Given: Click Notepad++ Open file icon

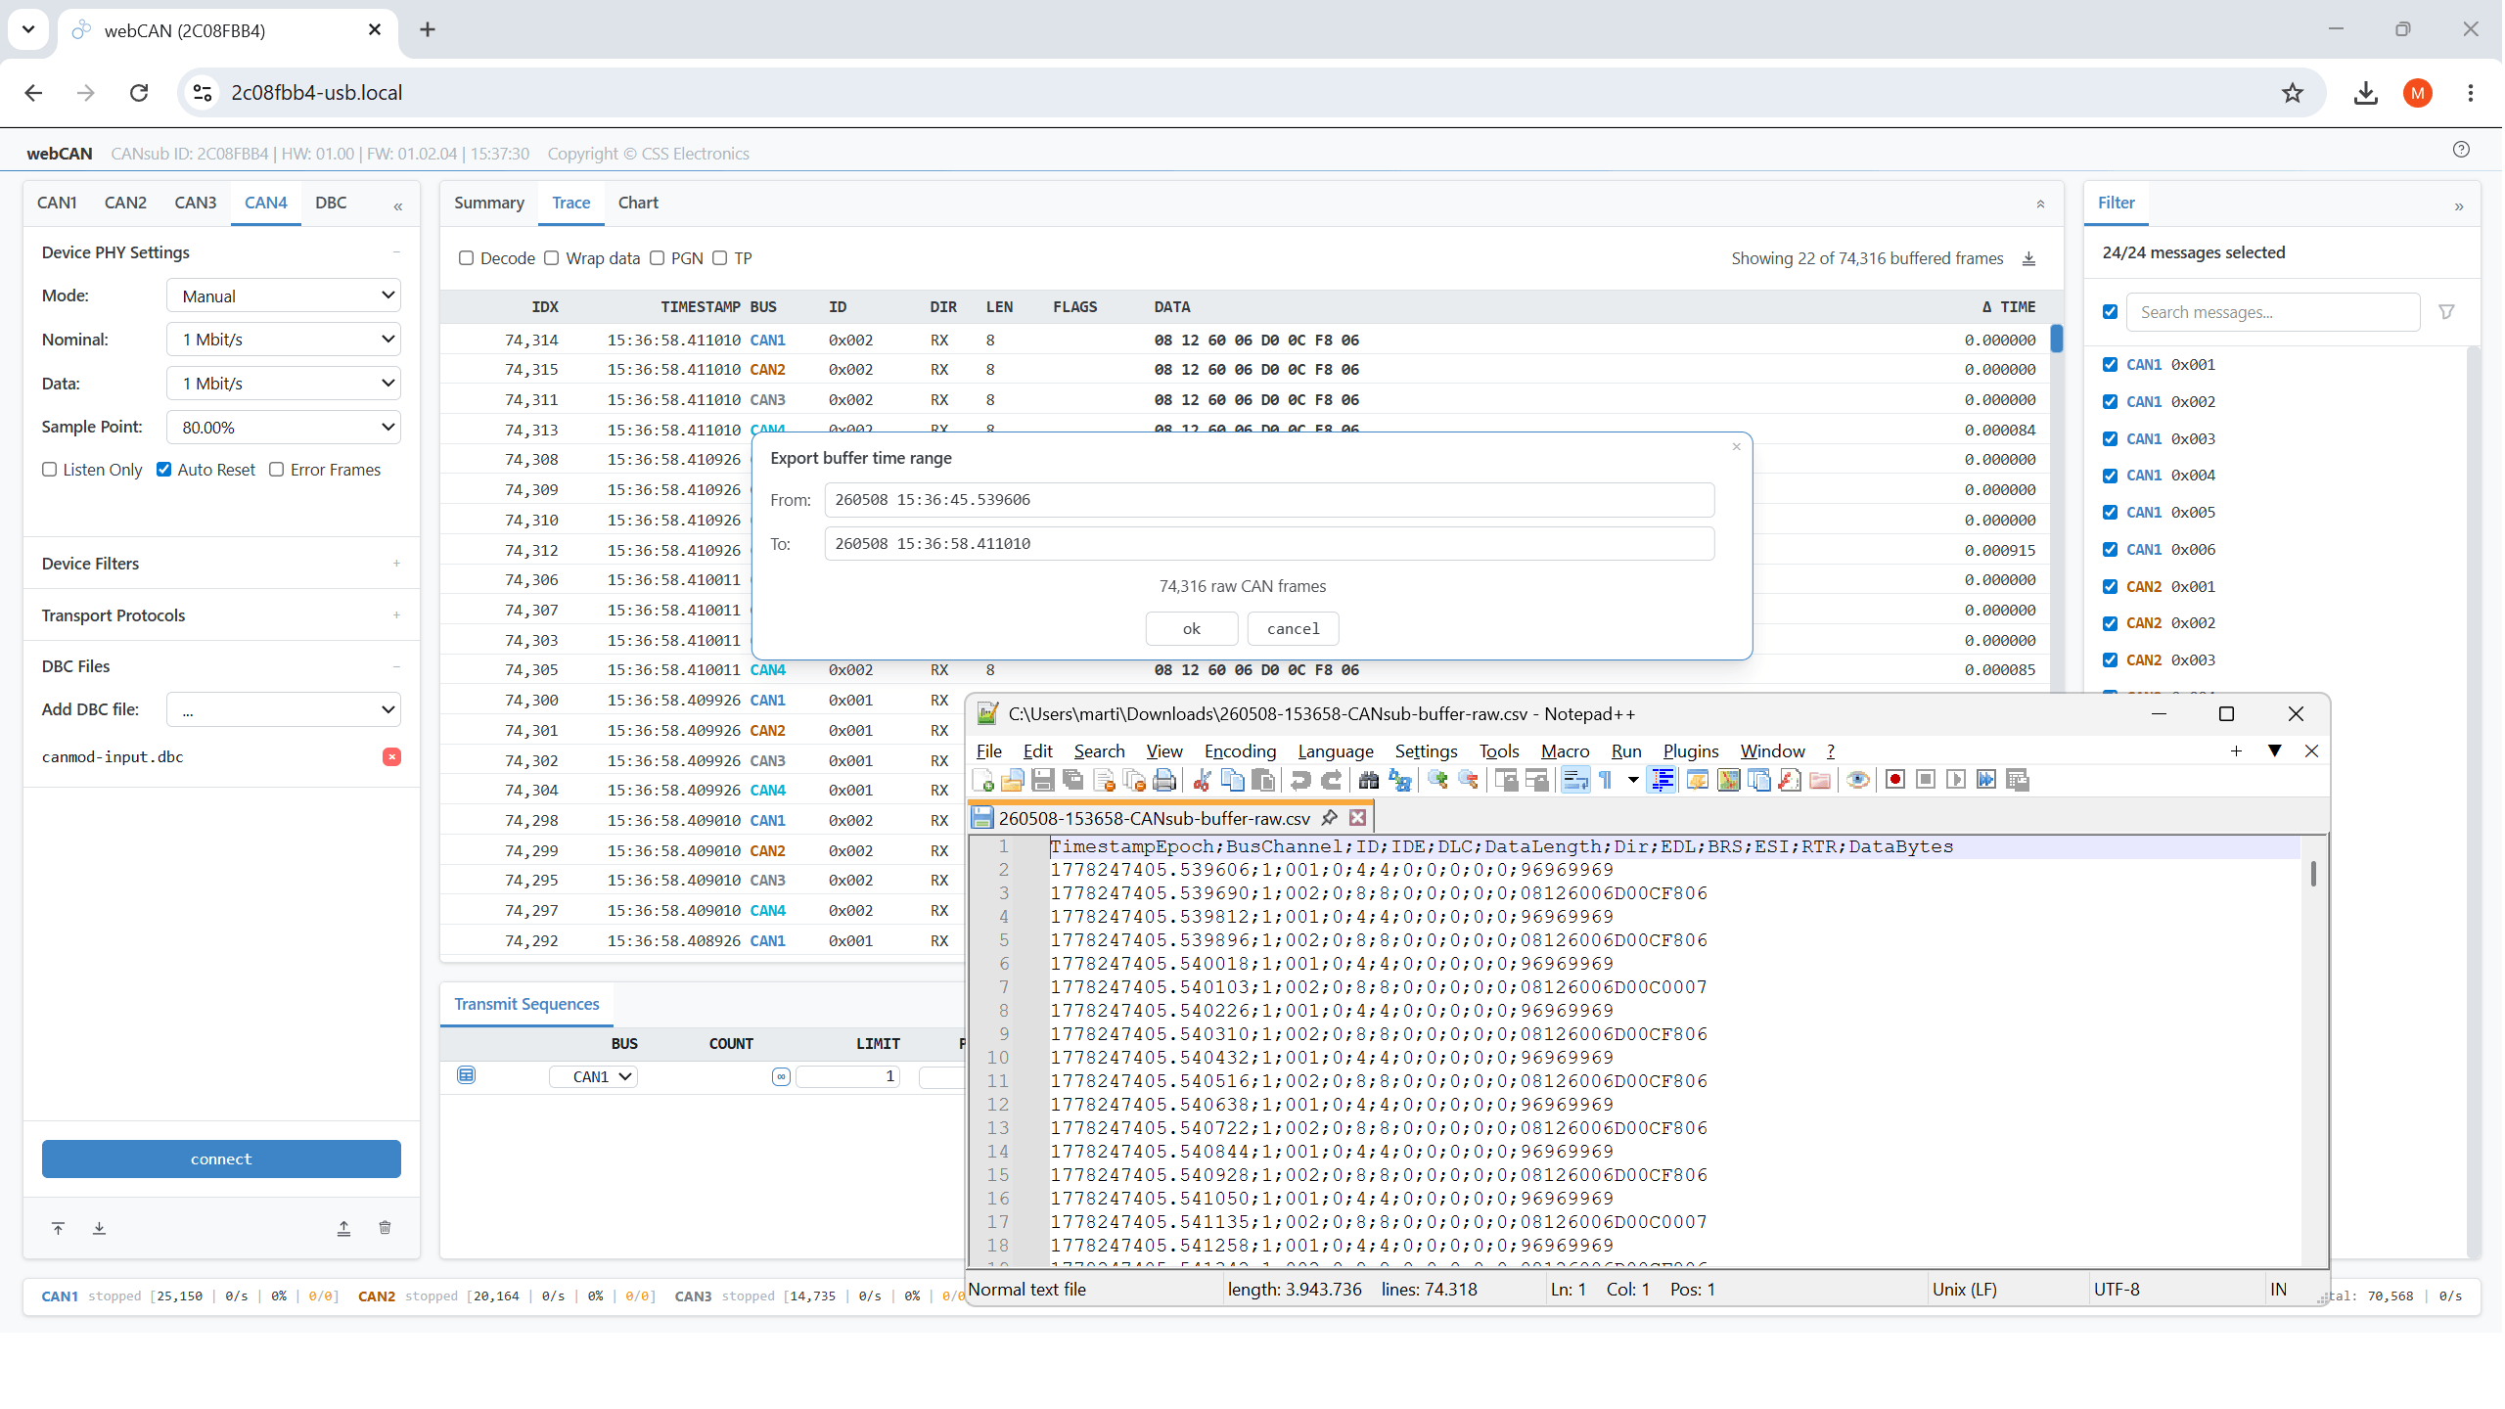Looking at the screenshot, I should tap(1013, 780).
